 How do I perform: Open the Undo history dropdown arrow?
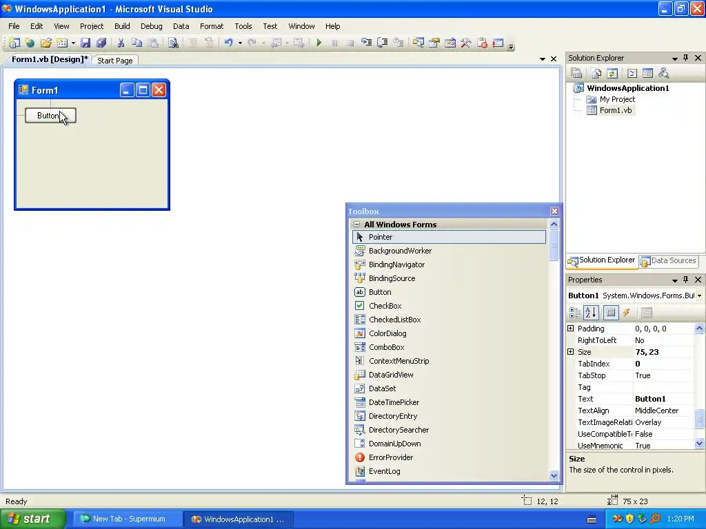[240, 43]
